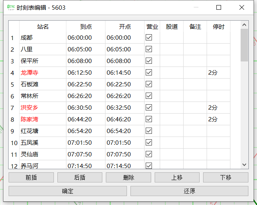257x205 pixels.
Task: Select the red station name 龙潭寺
Action: (30, 73)
